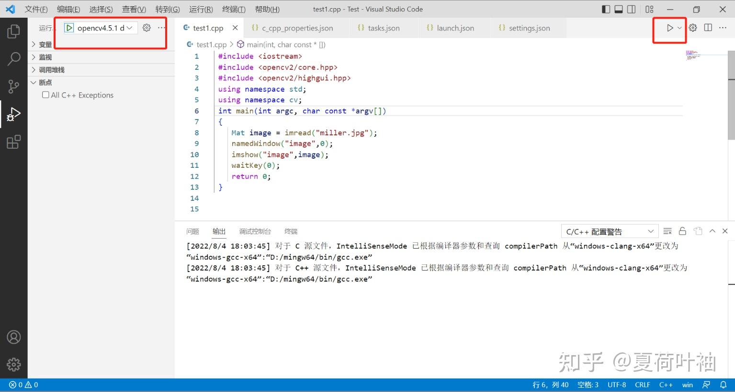
Task: Maximize the panel with the chevron toggle
Action: [712, 231]
